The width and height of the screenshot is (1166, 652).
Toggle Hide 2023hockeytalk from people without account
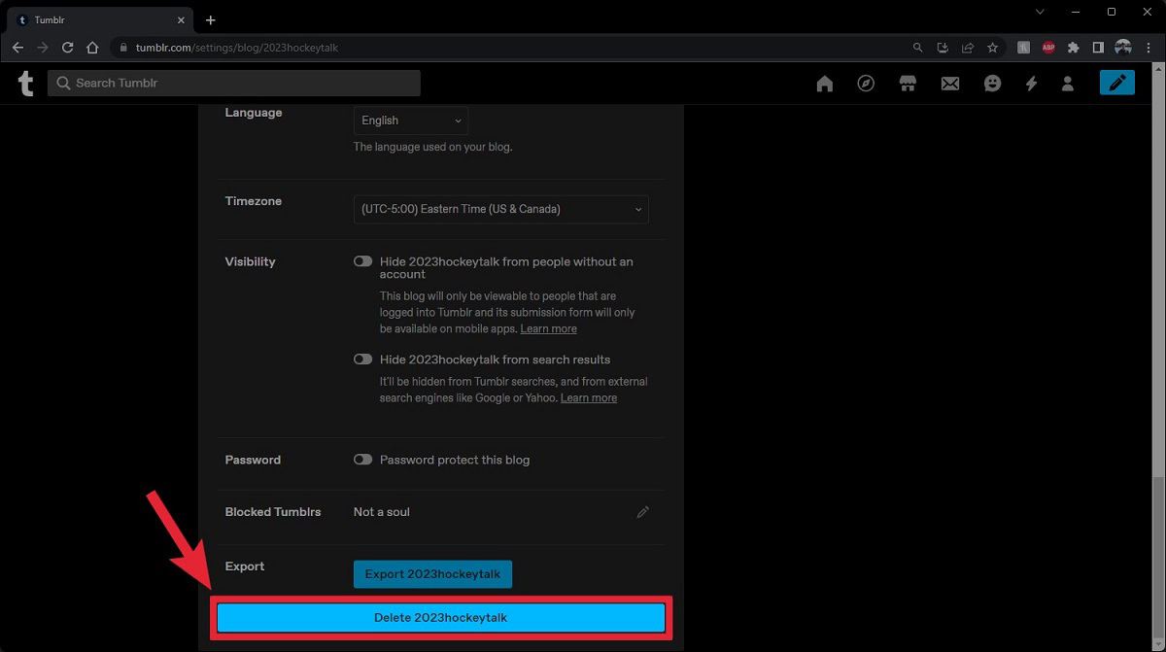click(362, 261)
